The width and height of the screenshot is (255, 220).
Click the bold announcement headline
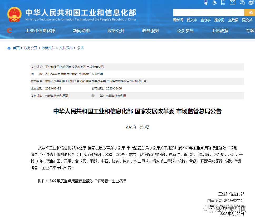point(138,111)
